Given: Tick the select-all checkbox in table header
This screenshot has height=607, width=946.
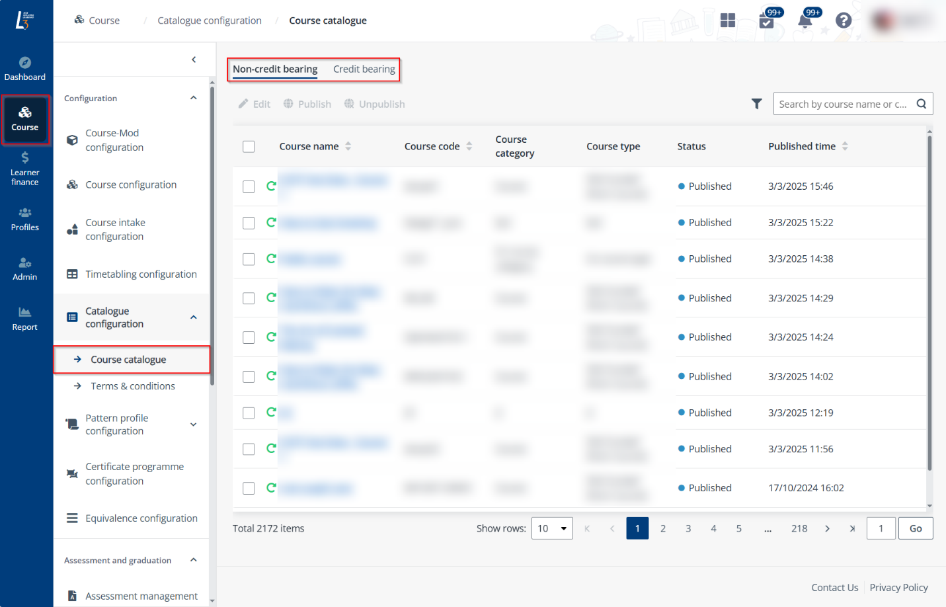Looking at the screenshot, I should tap(249, 147).
